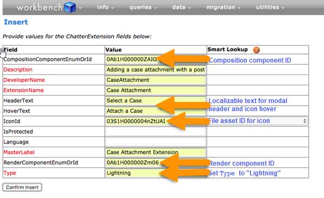Edit the DeveloperName value field
Viewport: 324px width, 198px height.
(156, 80)
